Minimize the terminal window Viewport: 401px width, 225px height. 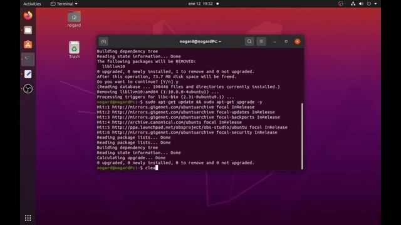pyautogui.click(x=274, y=42)
